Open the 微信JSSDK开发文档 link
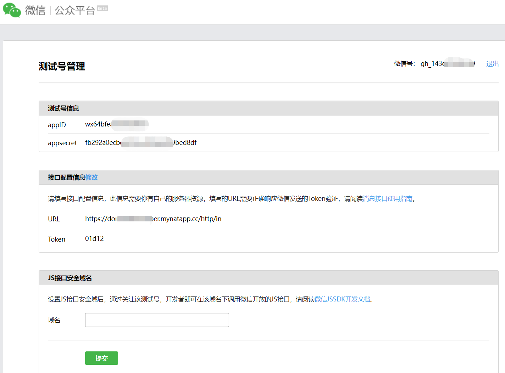 pyautogui.click(x=342, y=299)
